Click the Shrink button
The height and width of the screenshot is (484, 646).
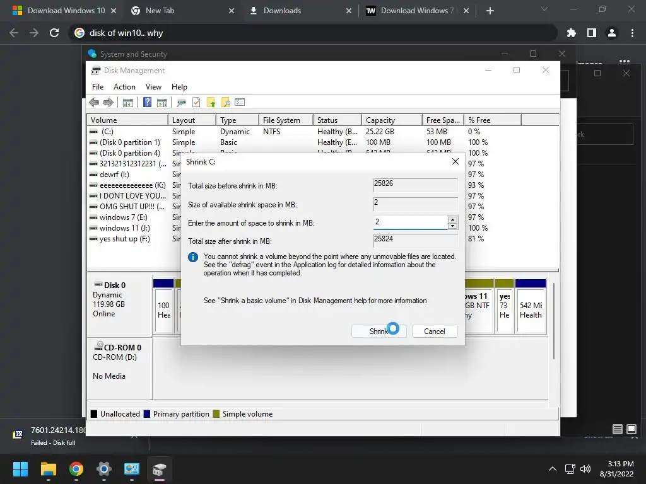[379, 331]
